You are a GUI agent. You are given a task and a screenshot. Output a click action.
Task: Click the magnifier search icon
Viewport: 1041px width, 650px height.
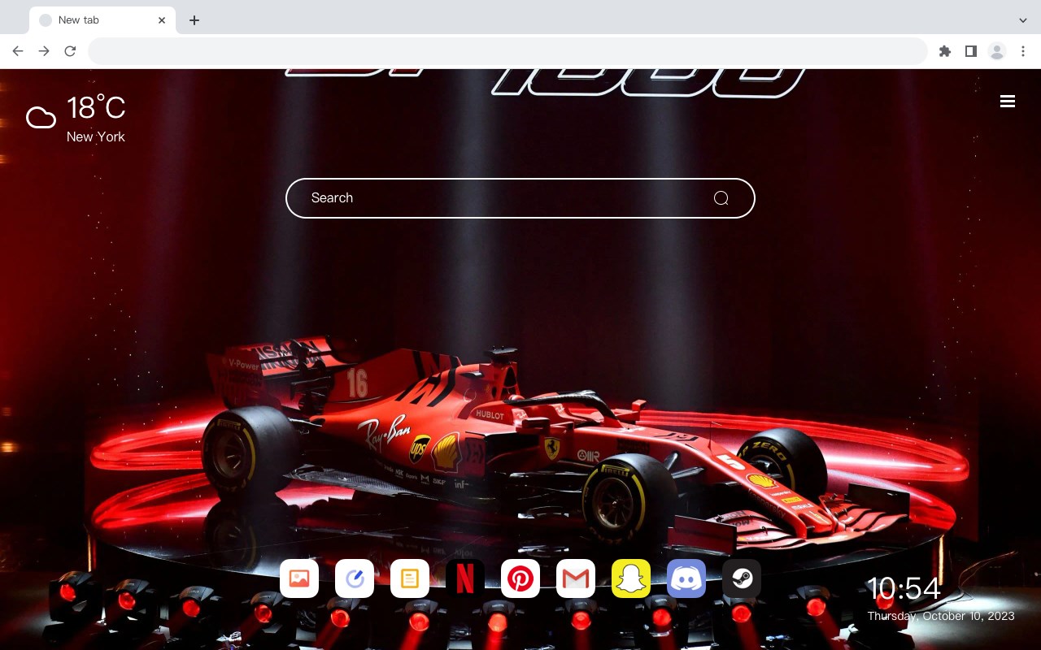(x=721, y=198)
